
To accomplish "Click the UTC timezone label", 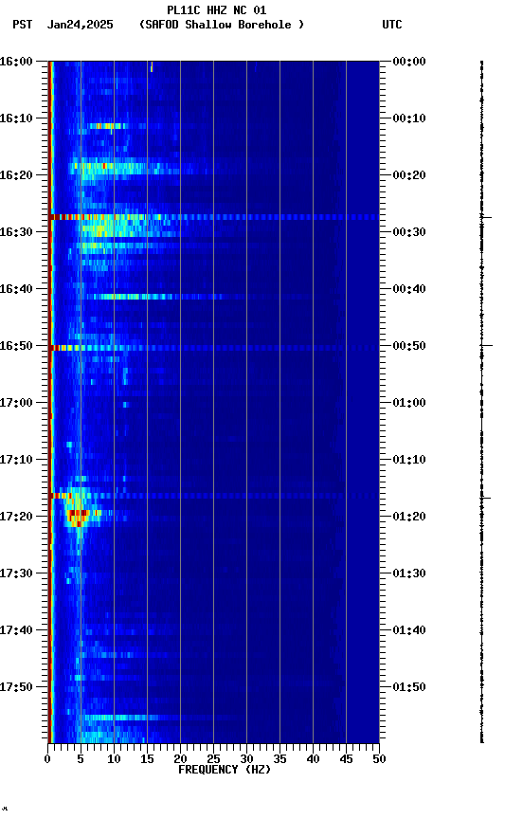I will tap(392, 25).
